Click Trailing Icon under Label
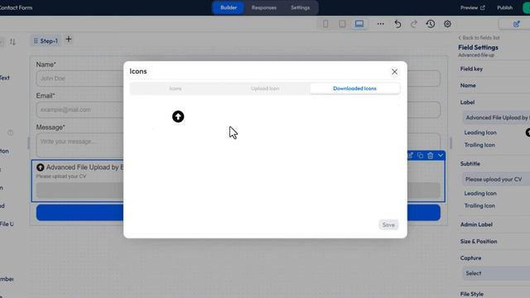530x298 pixels. point(479,145)
